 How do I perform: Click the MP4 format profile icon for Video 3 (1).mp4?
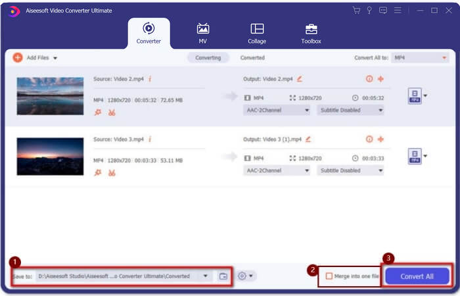tap(415, 157)
